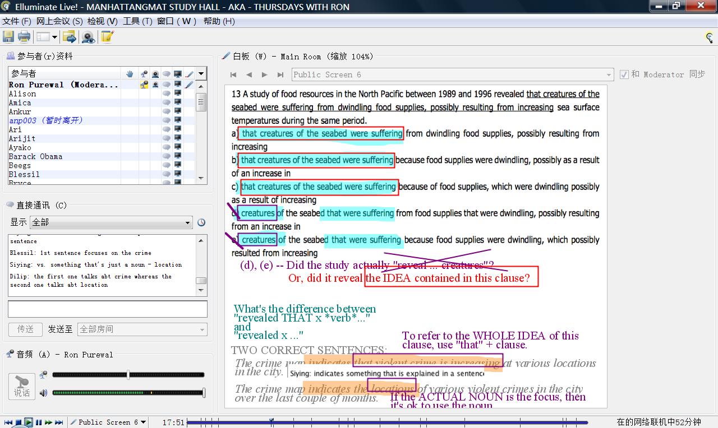
Task: Focus the chat message input field
Action: pos(108,309)
